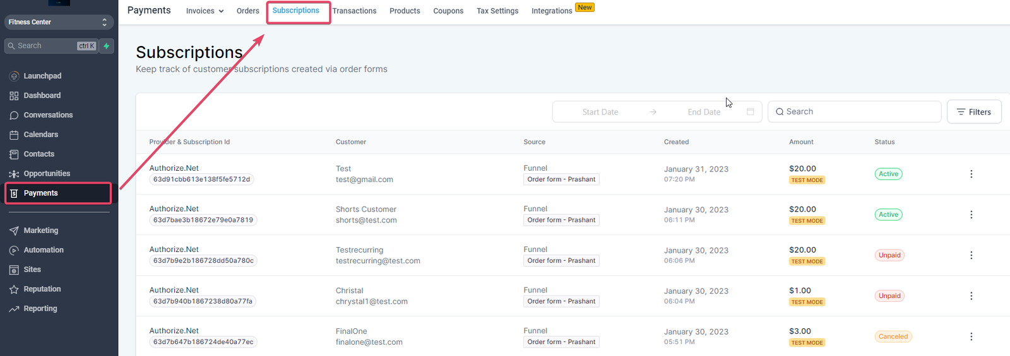Click the subscriptions Search field

(x=854, y=112)
